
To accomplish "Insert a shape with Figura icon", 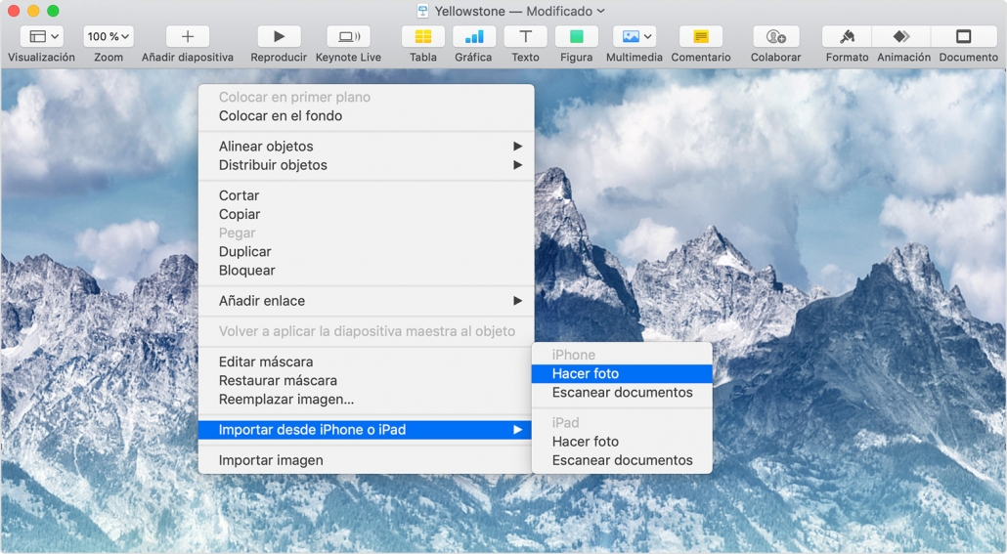I will click(576, 36).
